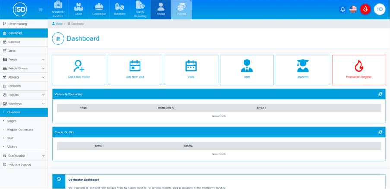Select the Students tile
Screen dimensions: 390x189
click(x=303, y=69)
